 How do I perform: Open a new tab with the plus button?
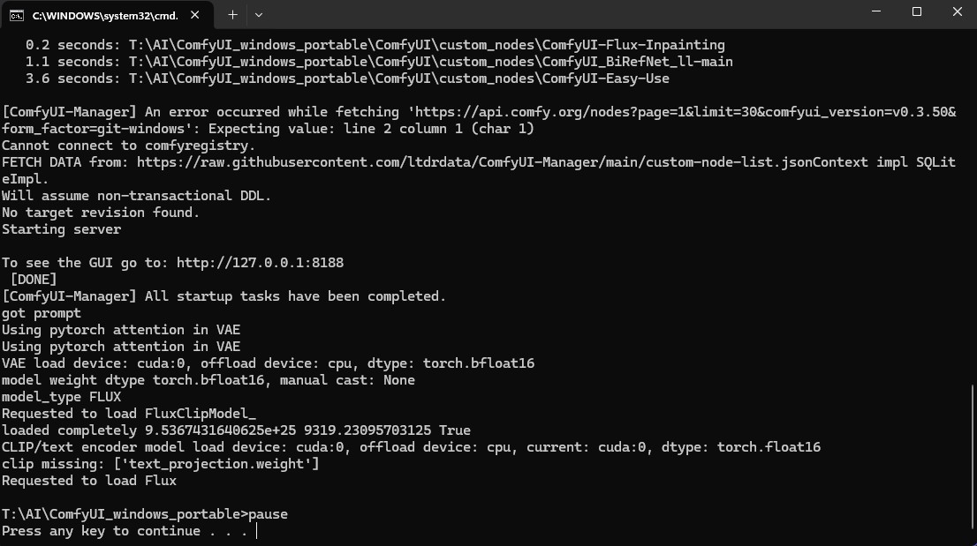coord(232,15)
